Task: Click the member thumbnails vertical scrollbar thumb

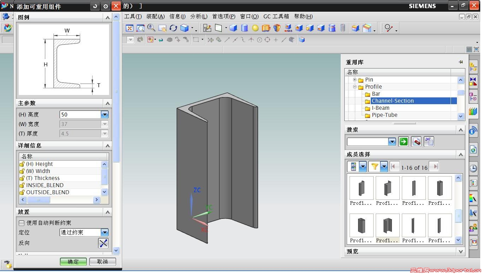Action: [x=458, y=216]
